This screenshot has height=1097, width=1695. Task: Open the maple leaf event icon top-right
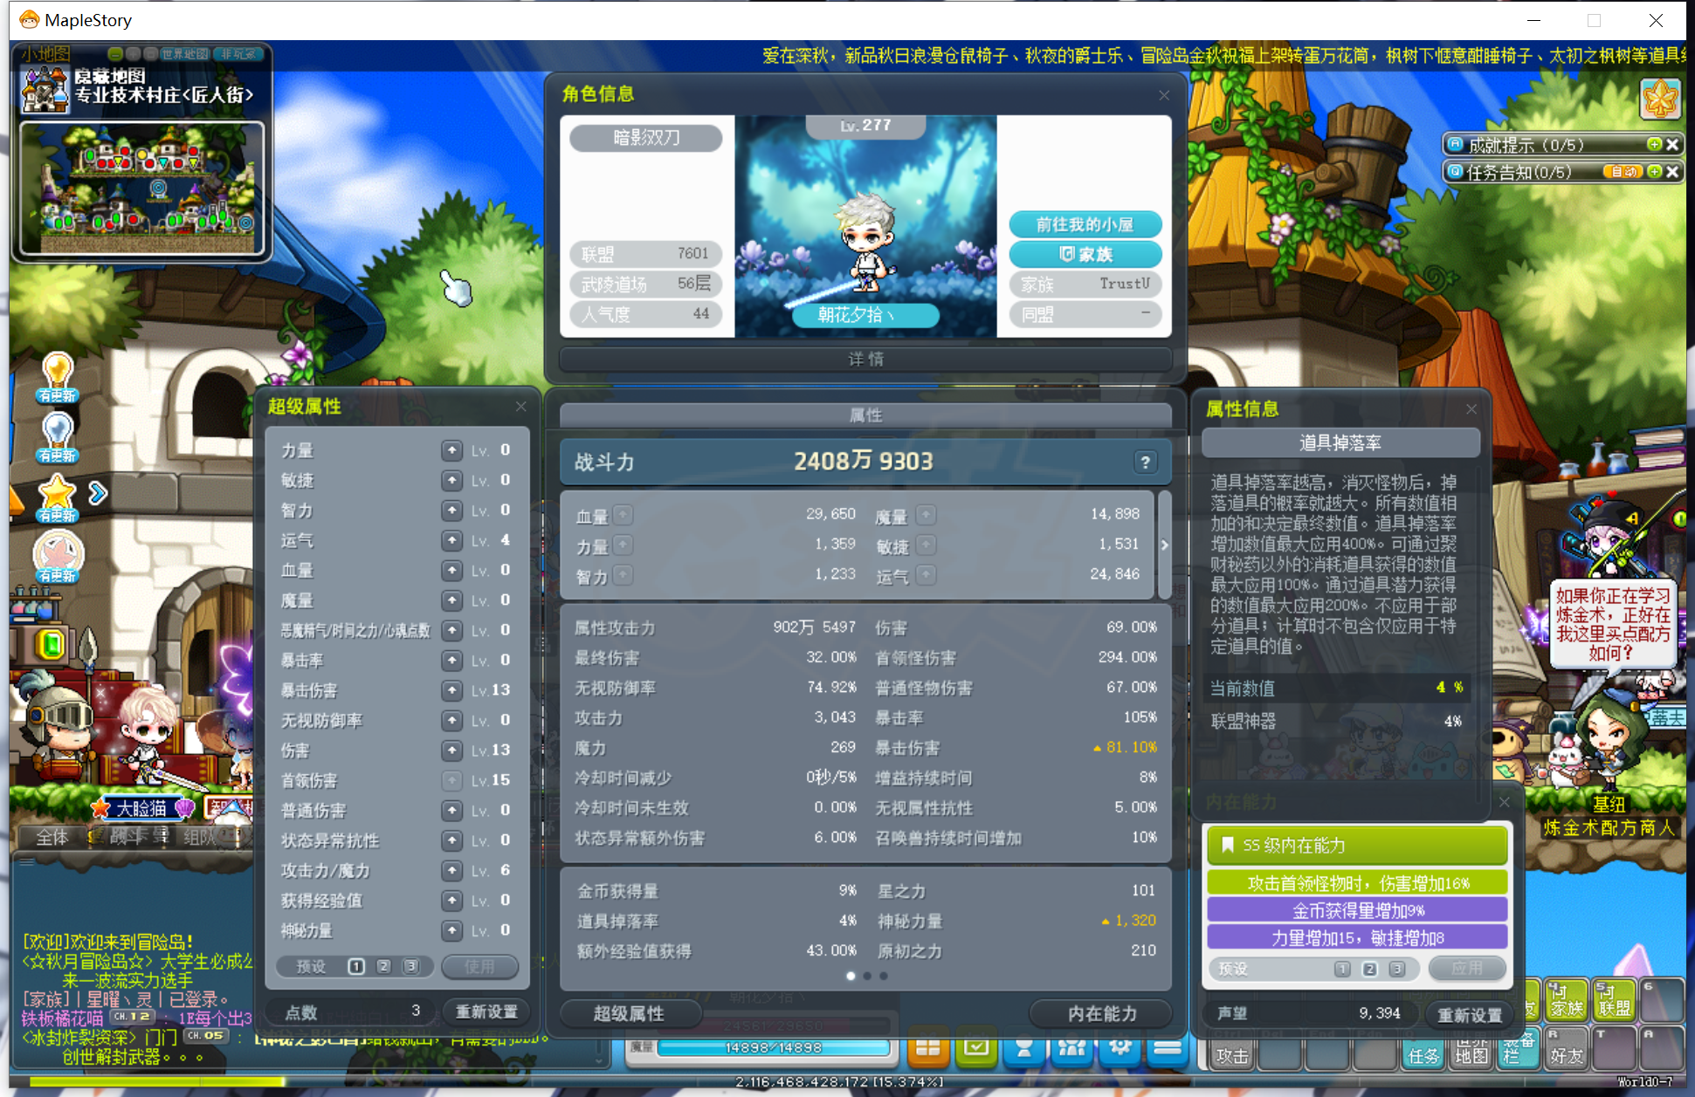point(1659,99)
